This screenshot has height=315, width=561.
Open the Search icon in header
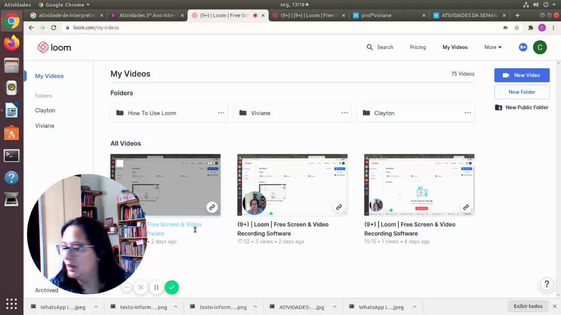pos(369,47)
